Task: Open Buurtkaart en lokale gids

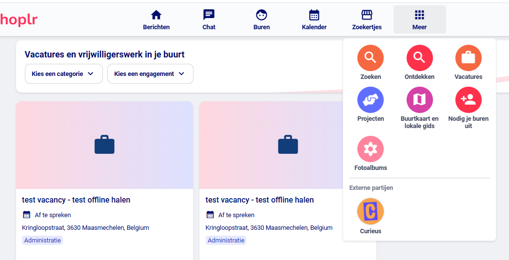Action: coord(419,100)
